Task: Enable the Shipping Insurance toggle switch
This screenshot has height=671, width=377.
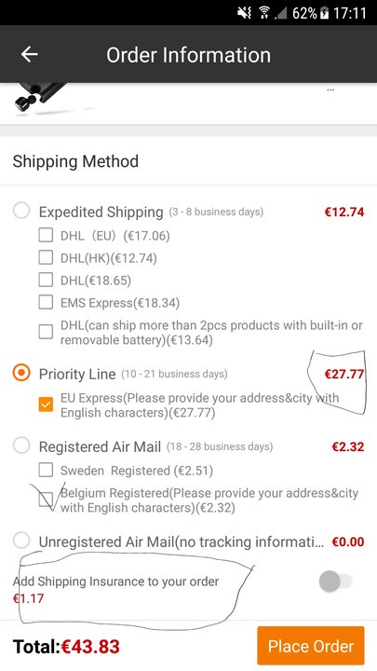Action: (x=335, y=582)
